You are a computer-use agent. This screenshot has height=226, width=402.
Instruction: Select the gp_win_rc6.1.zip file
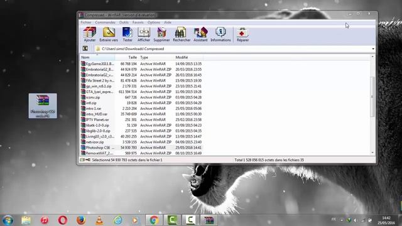pos(141,86)
